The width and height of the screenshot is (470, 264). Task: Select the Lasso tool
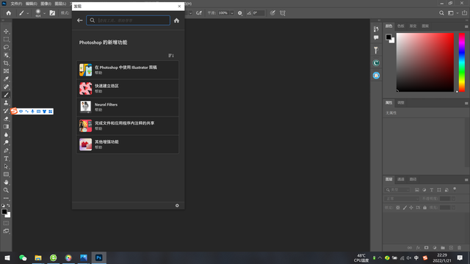[x=6, y=47]
